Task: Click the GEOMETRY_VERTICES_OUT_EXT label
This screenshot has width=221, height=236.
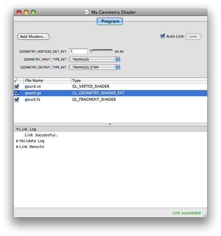Action: pyautogui.click(x=43, y=52)
